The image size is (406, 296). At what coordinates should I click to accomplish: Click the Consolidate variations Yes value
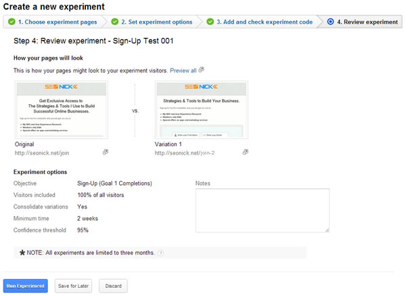(82, 207)
